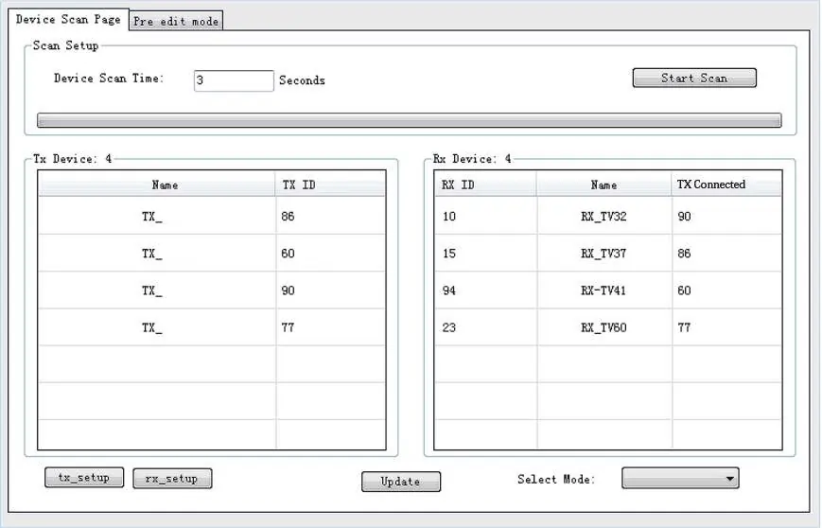Click the Rx table Name column header
822x528 pixels.
click(x=603, y=185)
